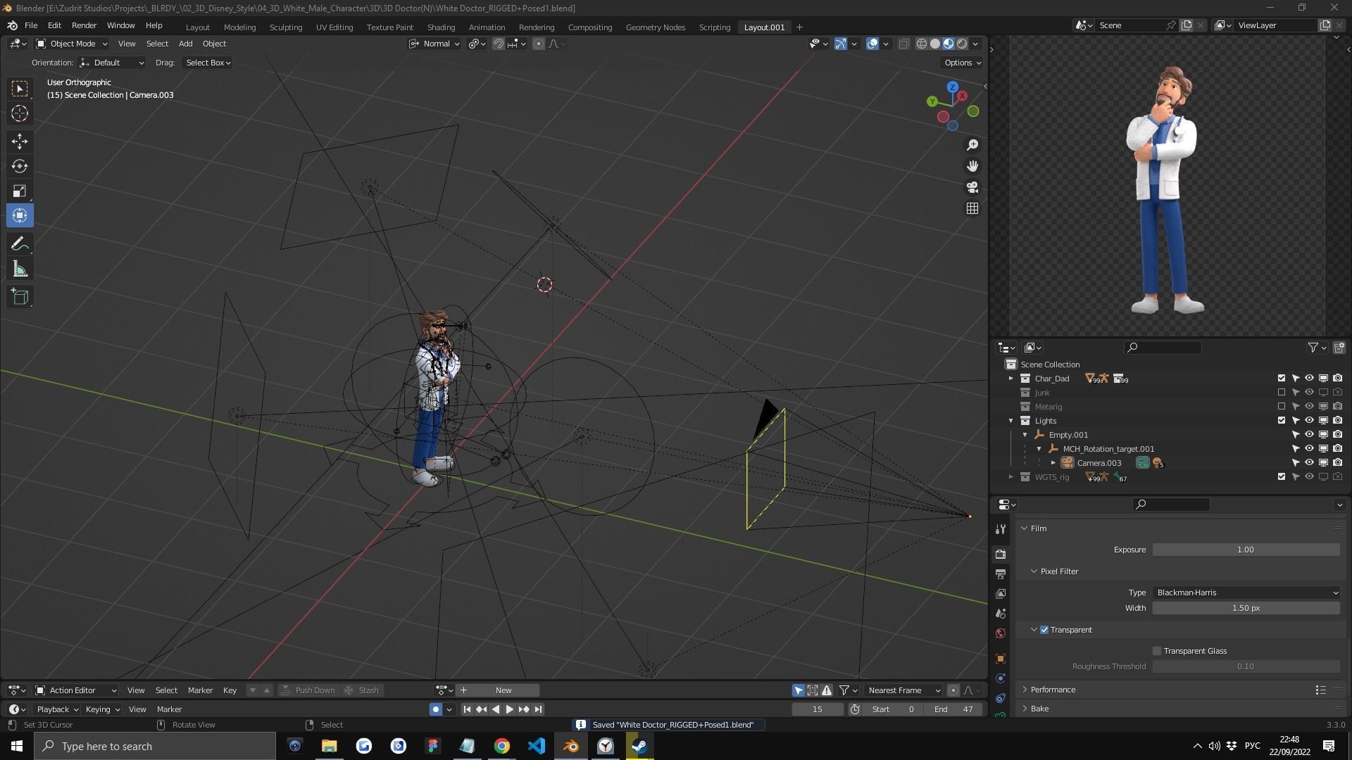Hide Camera.003 using its eye icon
Image resolution: width=1352 pixels, height=760 pixels.
coord(1309,463)
